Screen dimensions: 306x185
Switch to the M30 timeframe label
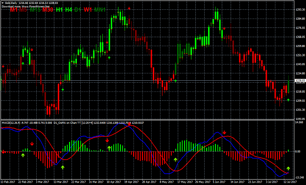(48, 10)
